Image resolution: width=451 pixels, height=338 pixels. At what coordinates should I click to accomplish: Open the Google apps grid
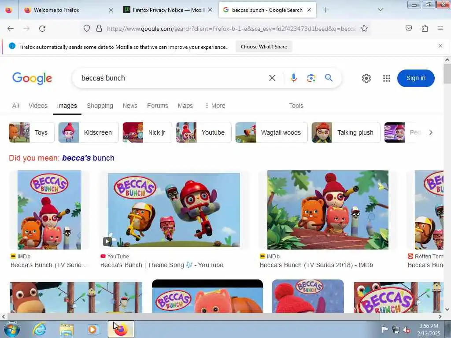(x=387, y=78)
